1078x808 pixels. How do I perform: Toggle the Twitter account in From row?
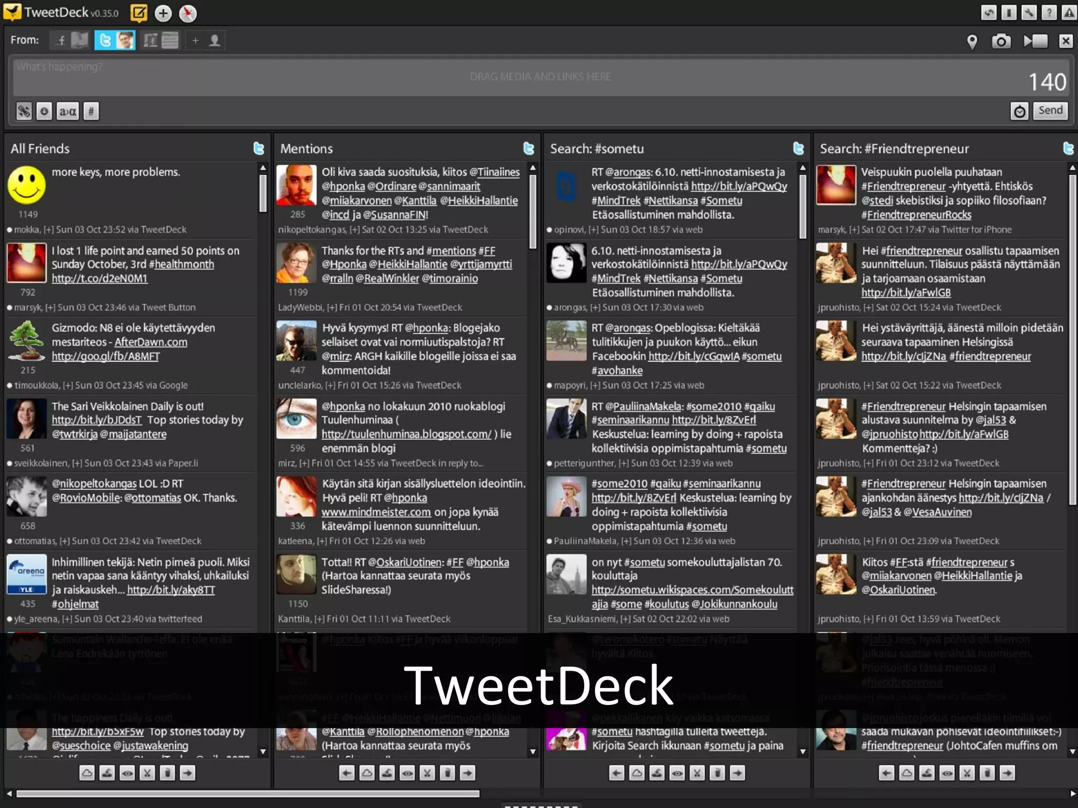115,41
